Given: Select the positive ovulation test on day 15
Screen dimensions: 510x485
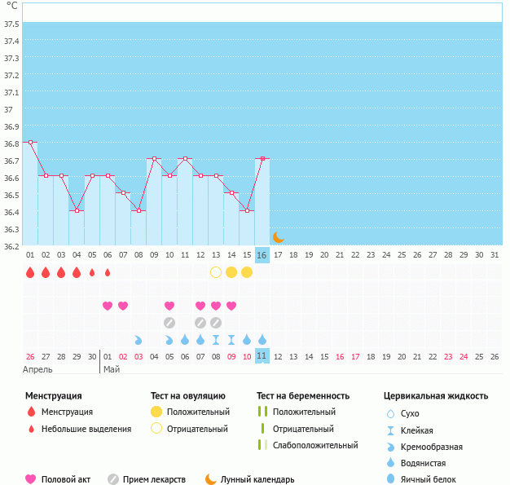Looking at the screenshot, I should (247, 272).
